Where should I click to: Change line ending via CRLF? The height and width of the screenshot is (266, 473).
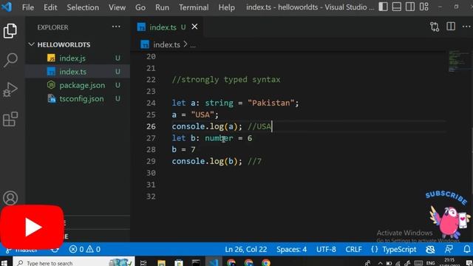pos(353,250)
